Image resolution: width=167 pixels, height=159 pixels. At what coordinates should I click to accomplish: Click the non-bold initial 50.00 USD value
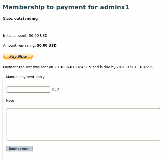(x=38, y=36)
